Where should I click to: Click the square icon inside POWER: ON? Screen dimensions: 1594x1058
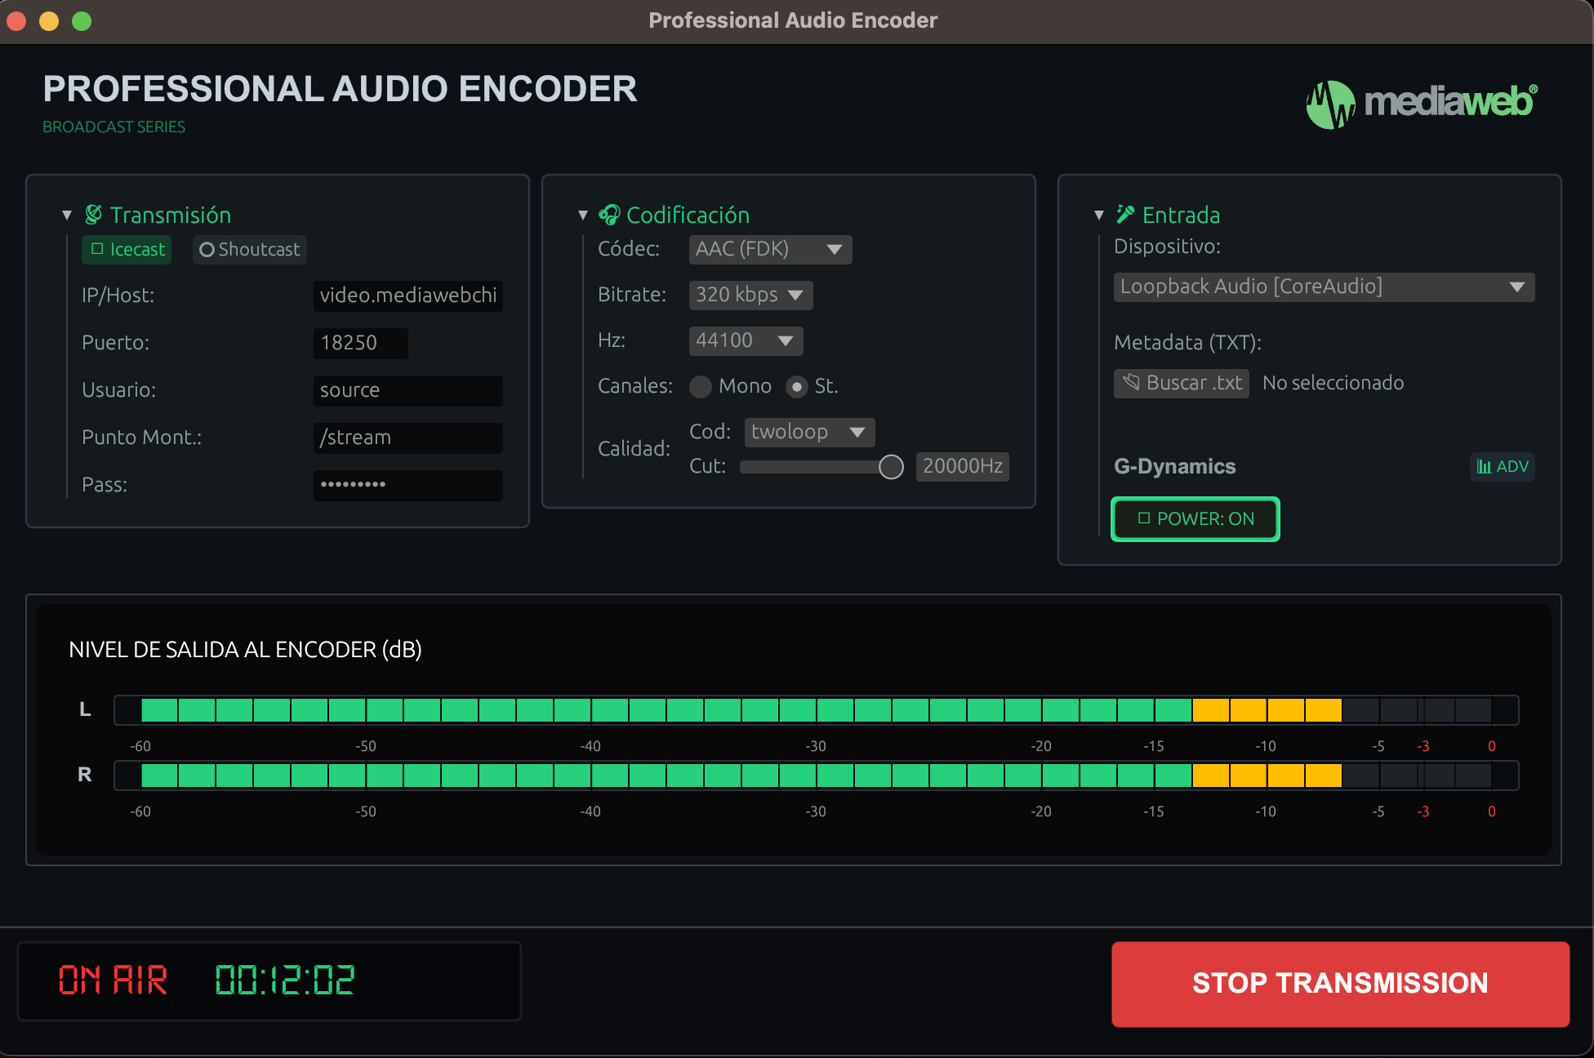pyautogui.click(x=1142, y=518)
